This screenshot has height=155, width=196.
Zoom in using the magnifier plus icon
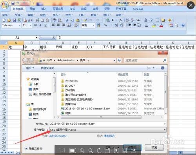pyautogui.click(x=82, y=150)
